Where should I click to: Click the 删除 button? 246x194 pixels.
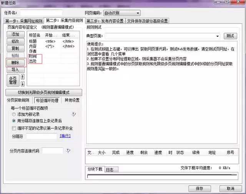tap(15, 63)
